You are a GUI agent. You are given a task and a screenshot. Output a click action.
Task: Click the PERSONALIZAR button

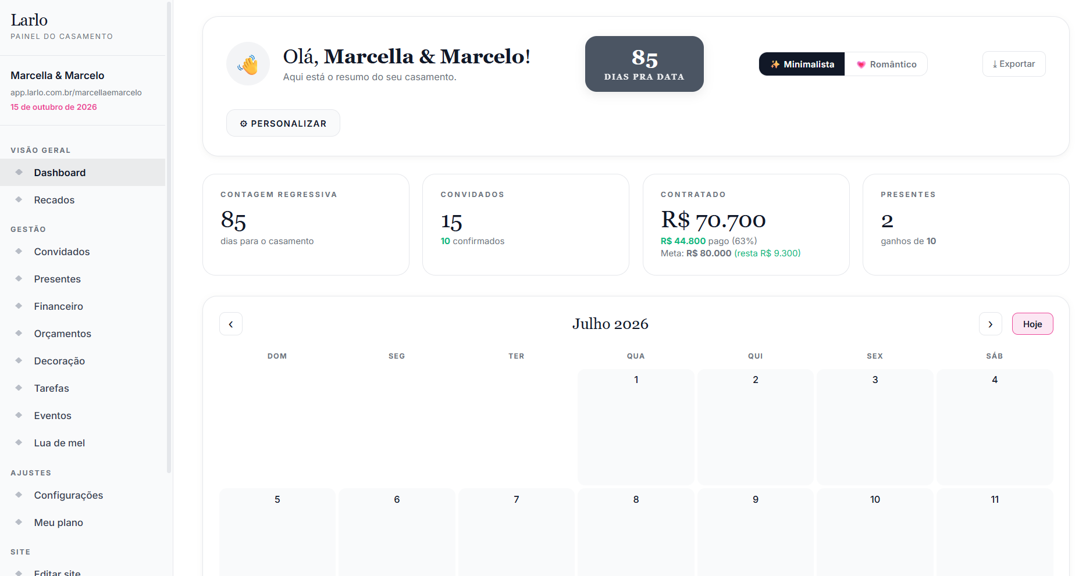pos(283,123)
